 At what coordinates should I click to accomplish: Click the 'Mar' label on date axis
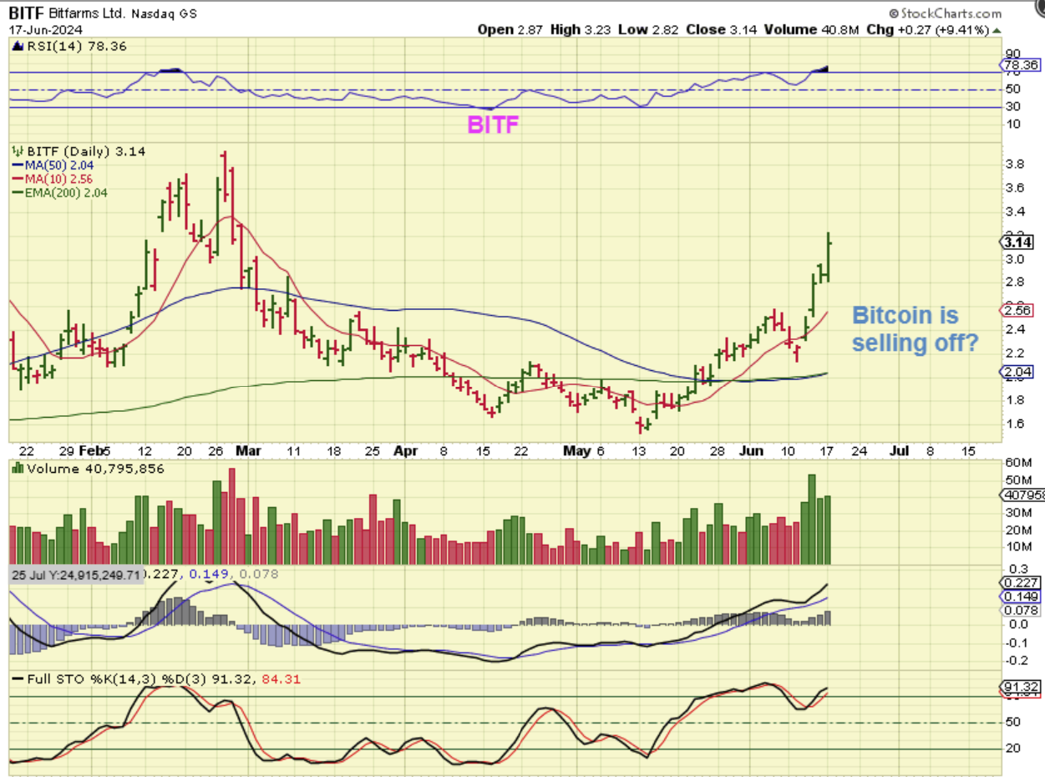coord(249,450)
